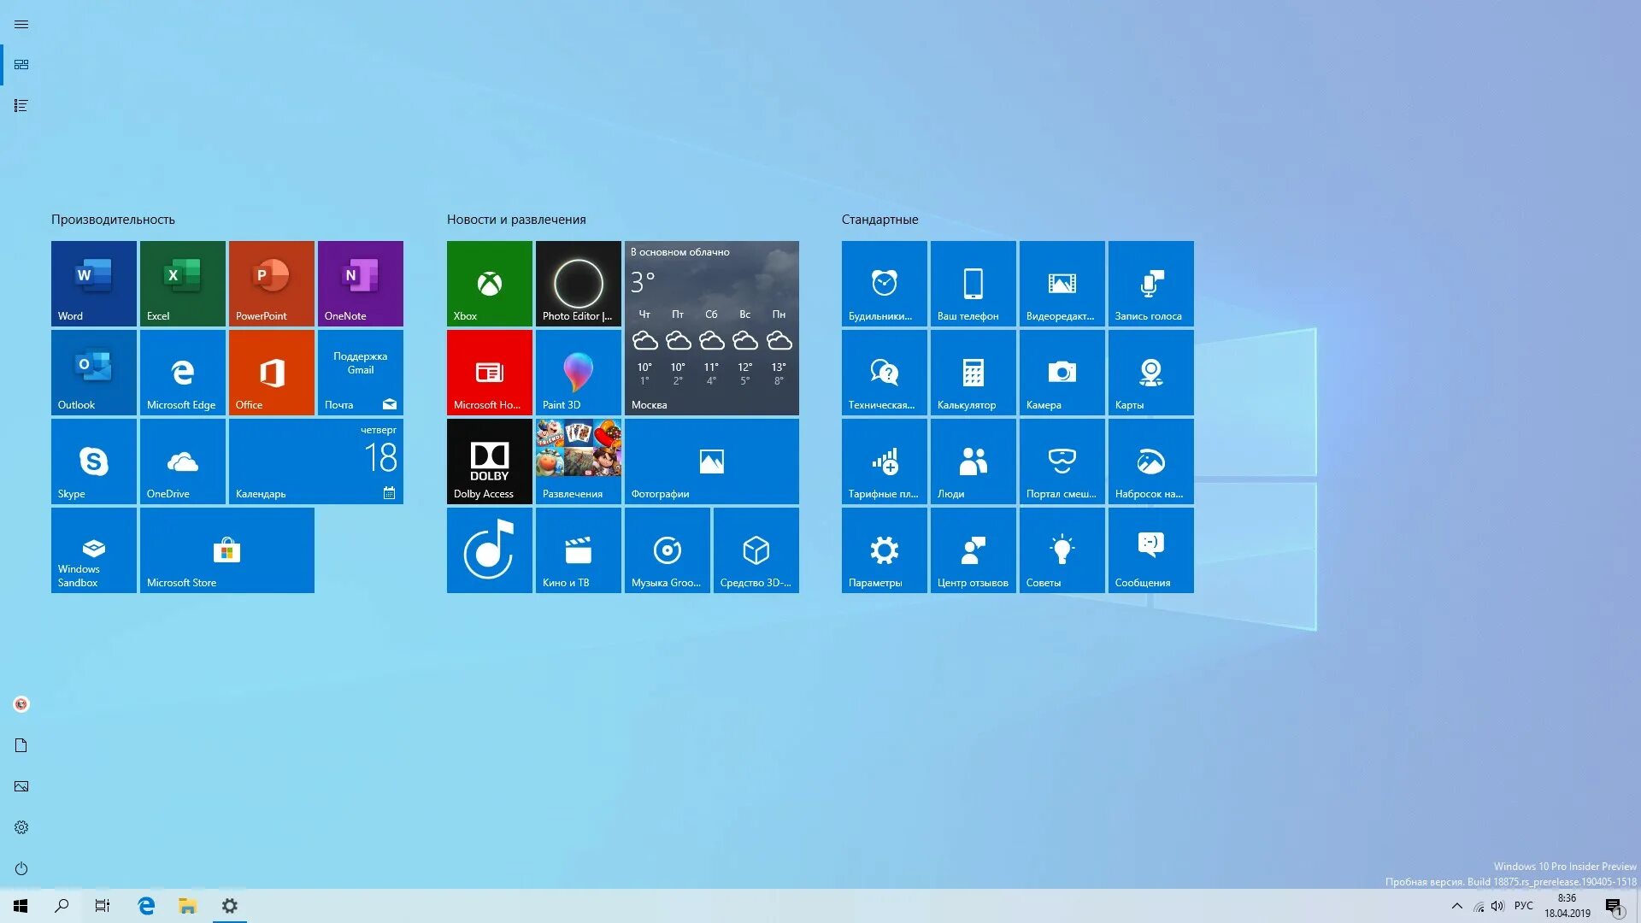Launch the Xbox app tile

tap(488, 283)
